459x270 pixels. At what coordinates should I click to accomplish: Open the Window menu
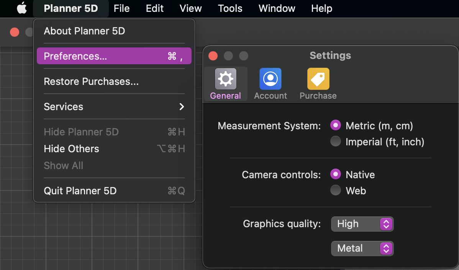[x=277, y=8]
